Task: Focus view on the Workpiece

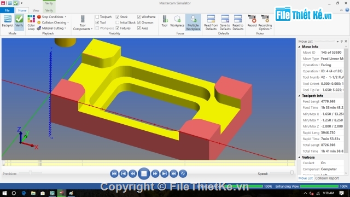Action: pyautogui.click(x=177, y=21)
